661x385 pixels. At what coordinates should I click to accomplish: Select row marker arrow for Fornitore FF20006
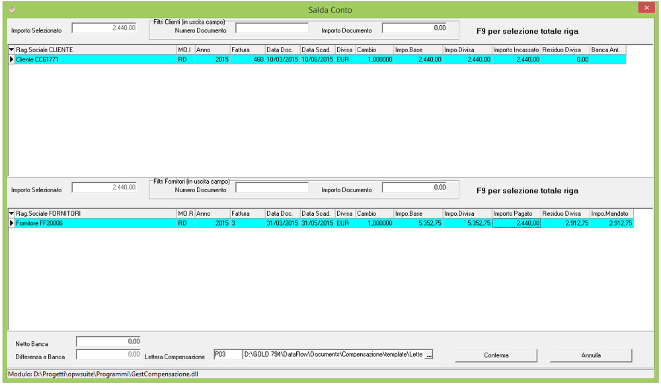click(x=11, y=223)
